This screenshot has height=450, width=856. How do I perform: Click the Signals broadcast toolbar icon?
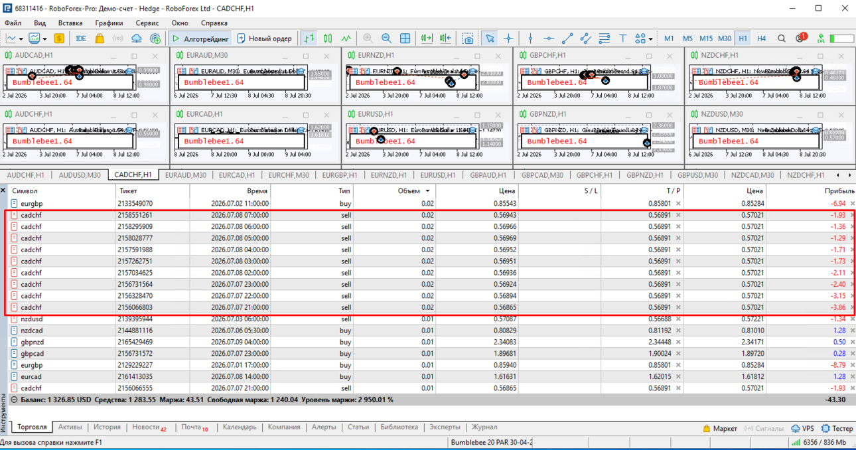point(118,38)
